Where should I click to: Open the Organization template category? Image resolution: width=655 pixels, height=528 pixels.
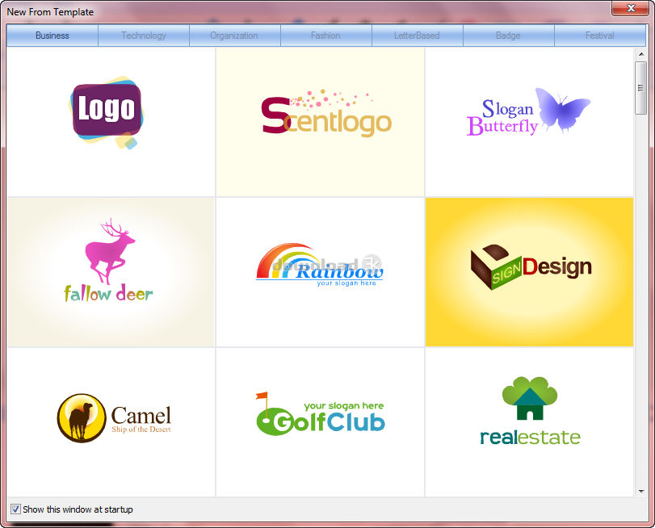click(235, 36)
